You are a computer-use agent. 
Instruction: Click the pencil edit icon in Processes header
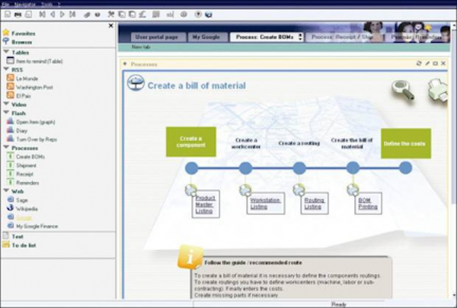[427, 63]
